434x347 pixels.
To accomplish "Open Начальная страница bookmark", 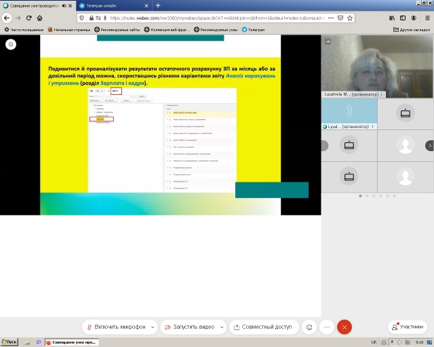I will point(69,30).
